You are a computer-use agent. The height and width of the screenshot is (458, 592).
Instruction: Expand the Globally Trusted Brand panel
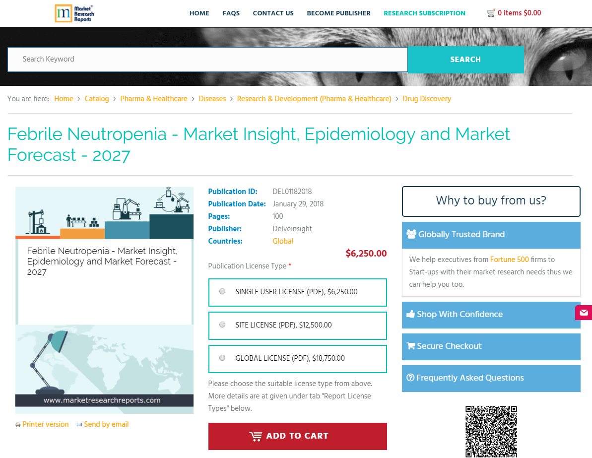tap(491, 235)
